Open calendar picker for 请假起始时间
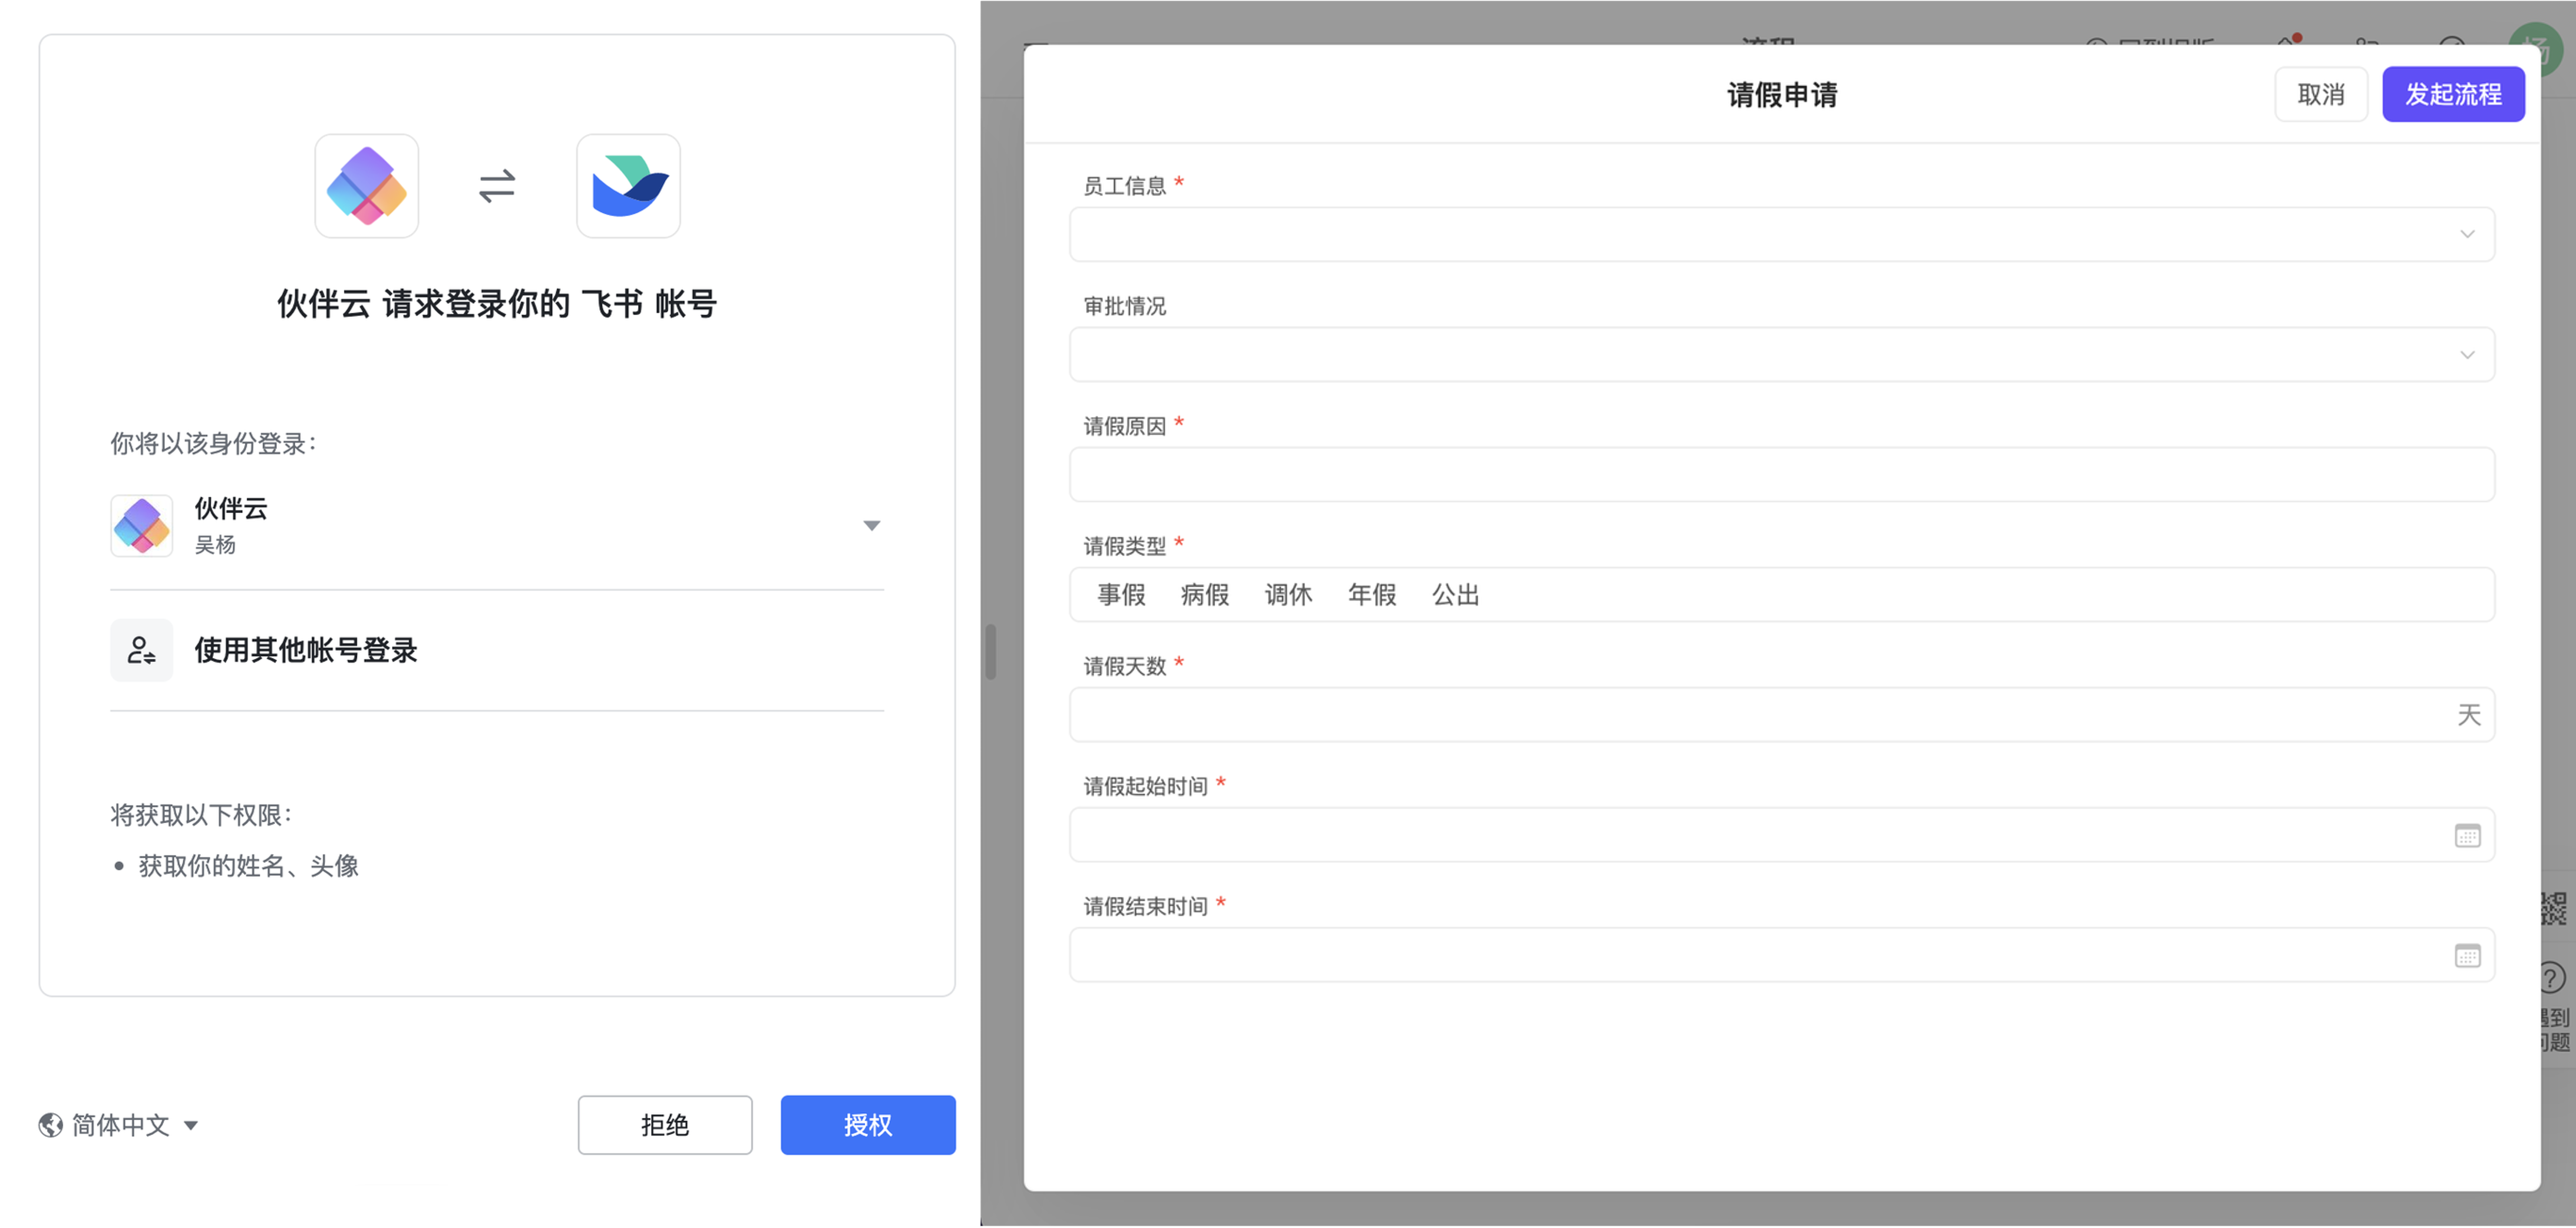 2466,835
